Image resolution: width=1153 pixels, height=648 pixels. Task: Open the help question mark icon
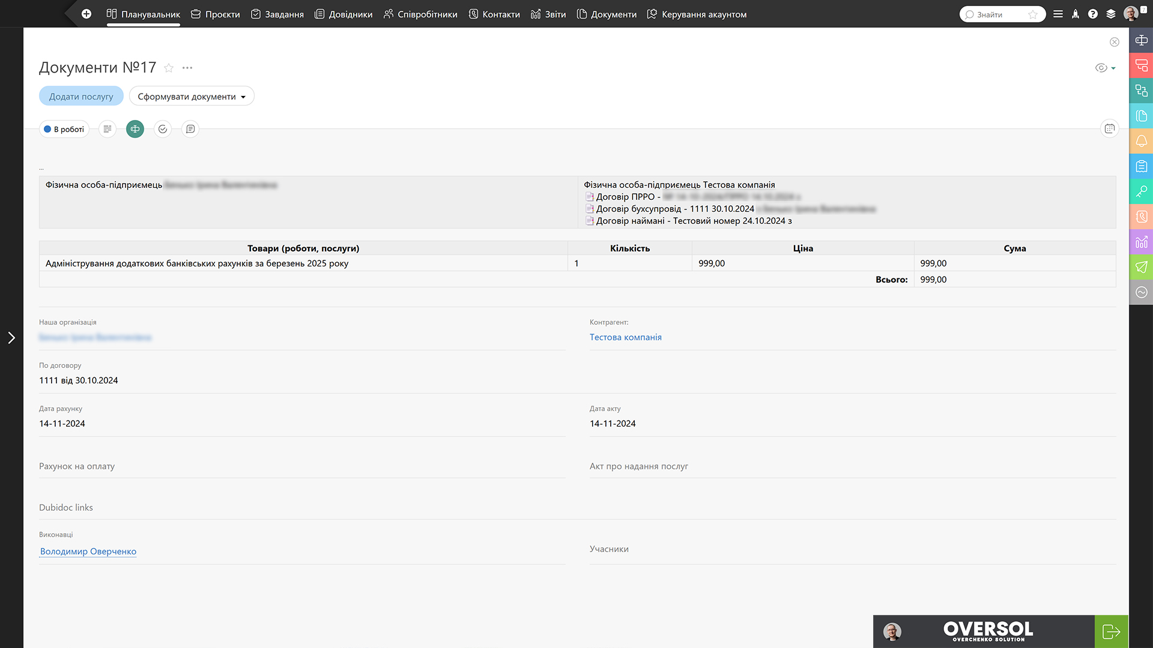click(x=1093, y=14)
